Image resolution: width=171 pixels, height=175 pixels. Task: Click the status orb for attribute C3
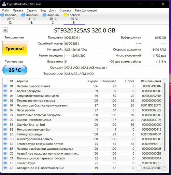pos(5,168)
